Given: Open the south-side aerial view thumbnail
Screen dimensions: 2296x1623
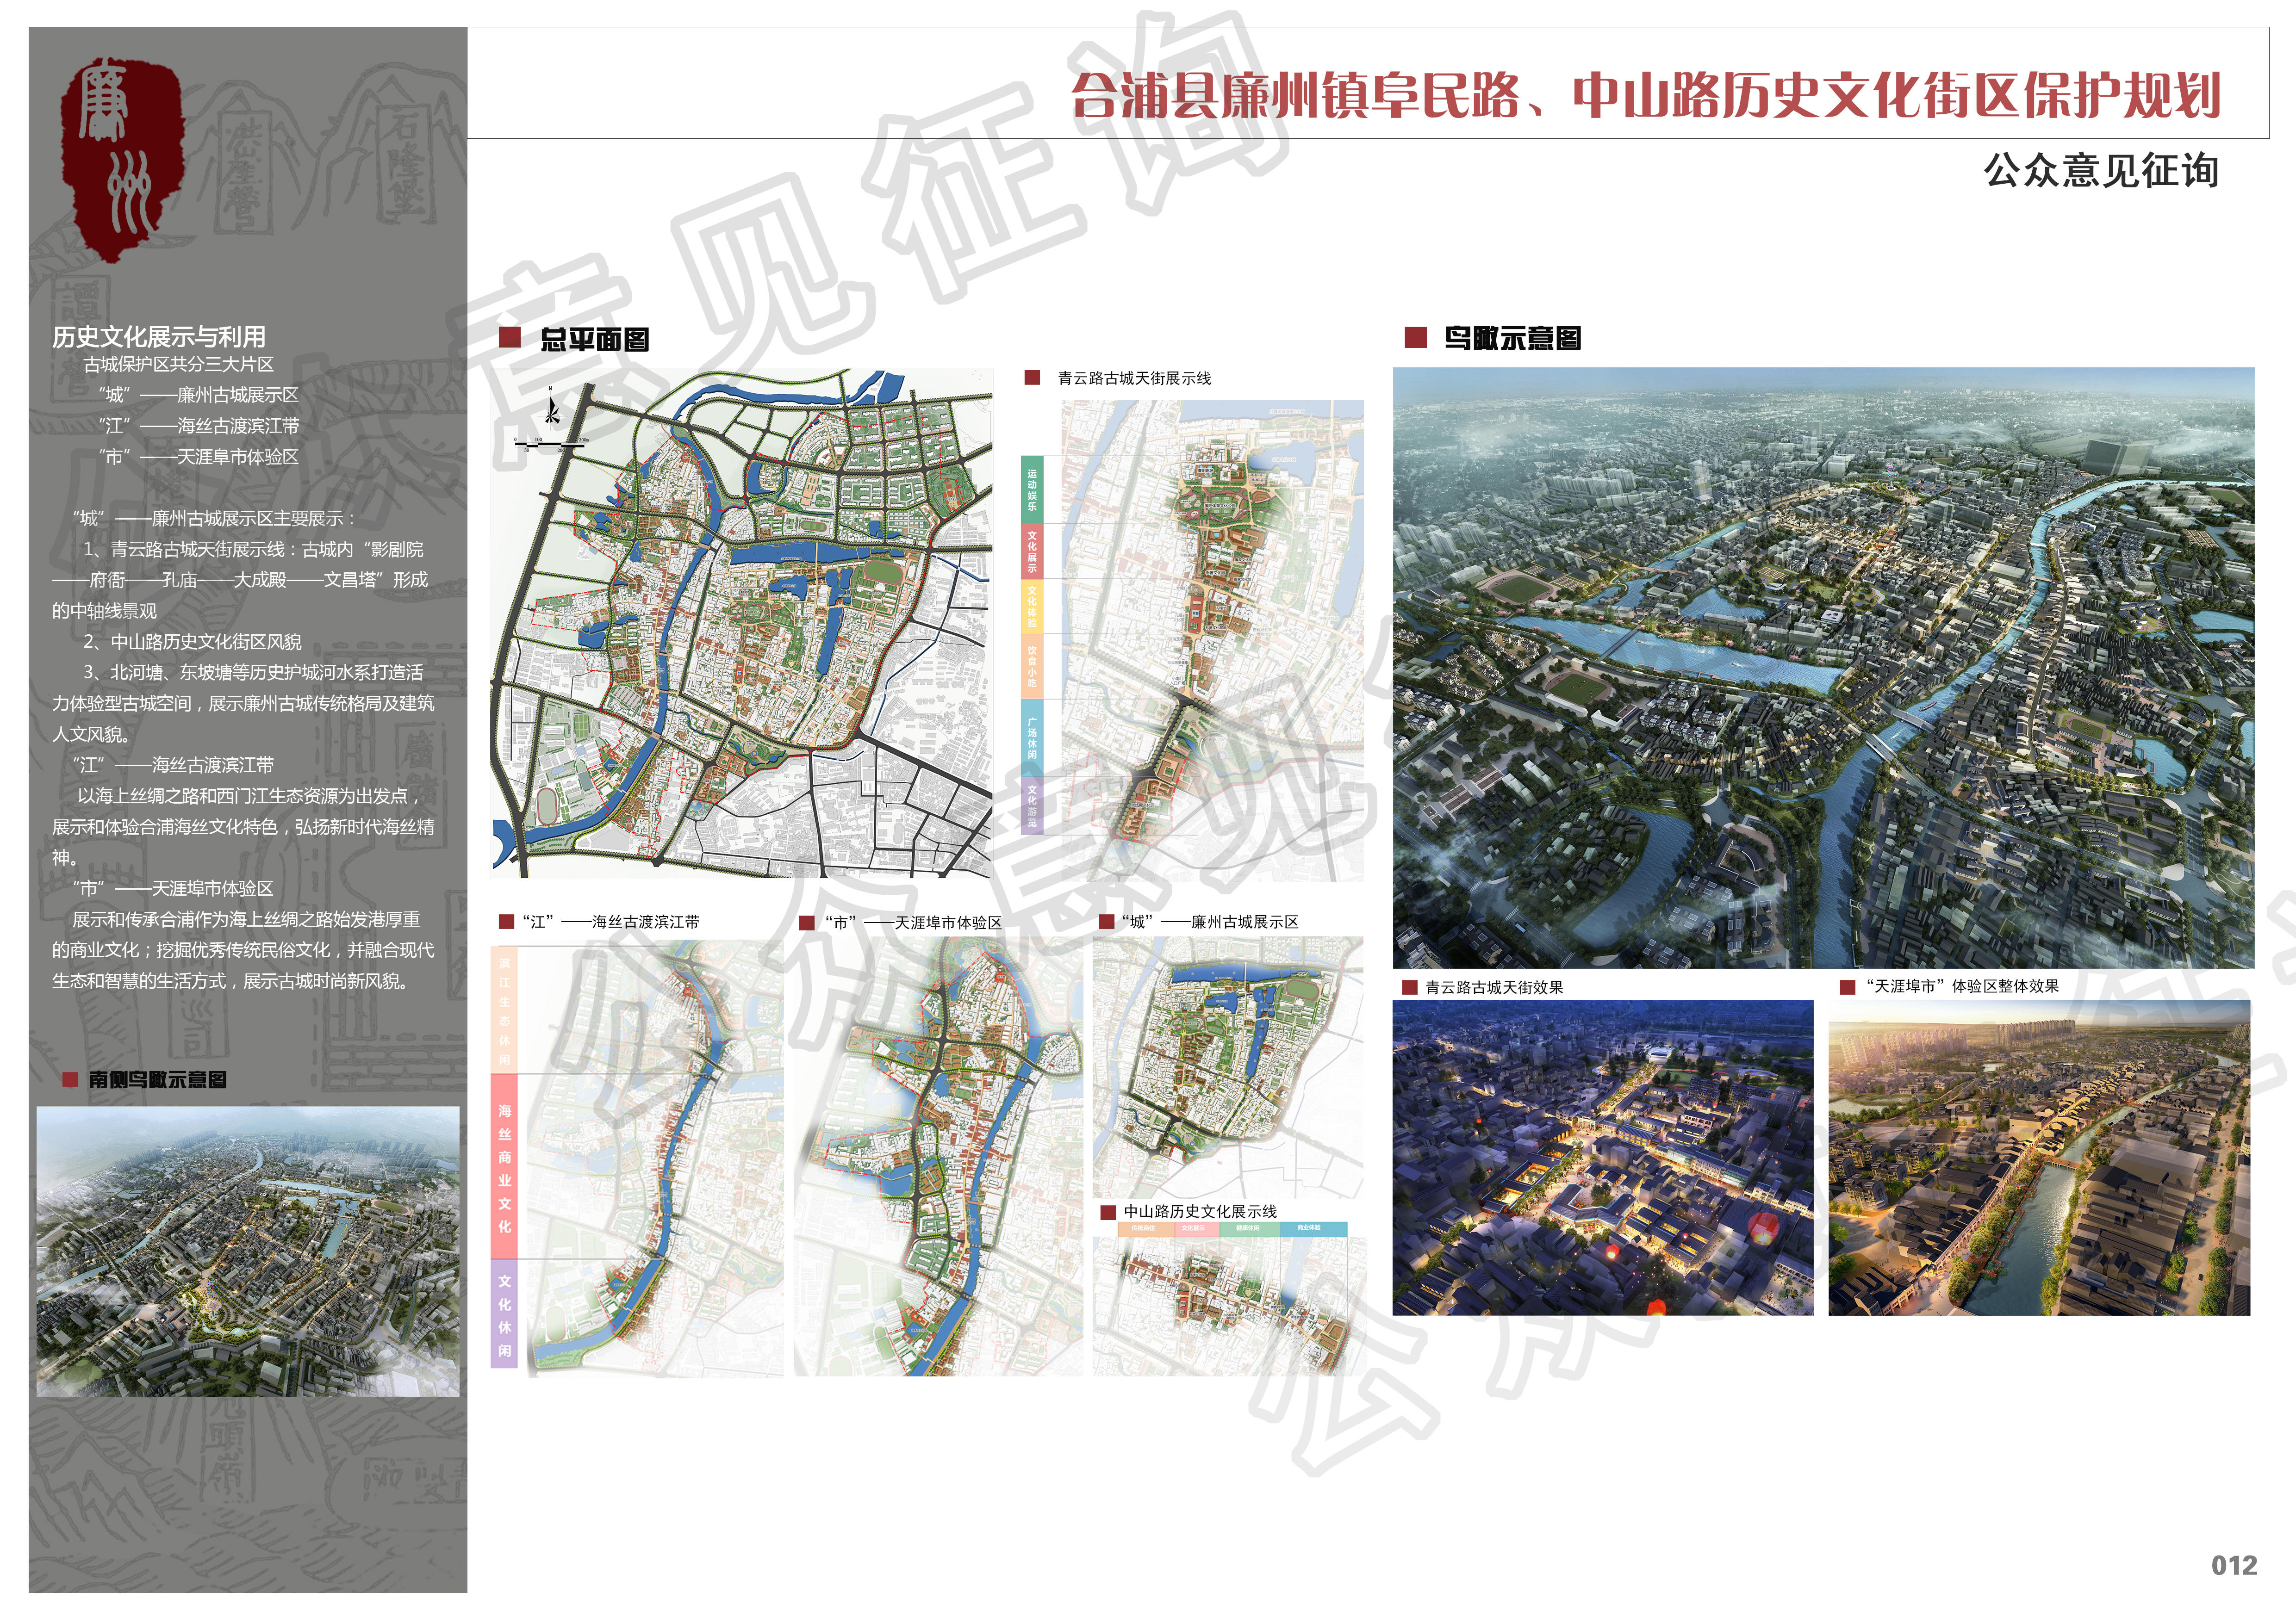Looking at the screenshot, I should coord(248,1251).
